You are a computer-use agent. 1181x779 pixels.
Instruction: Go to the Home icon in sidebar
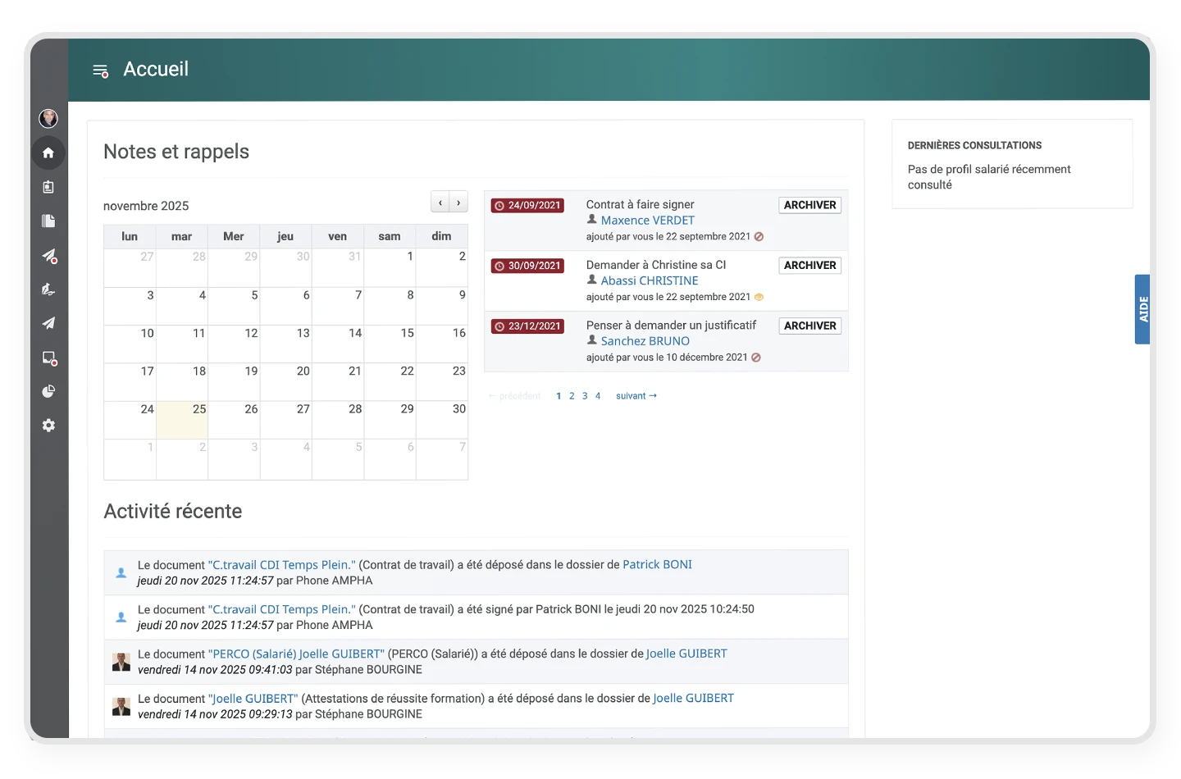[48, 153]
